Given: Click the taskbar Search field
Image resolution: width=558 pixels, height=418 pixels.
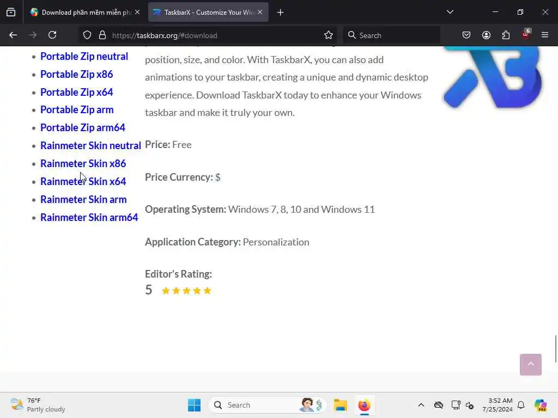Looking at the screenshot, I should pyautogui.click(x=267, y=405).
